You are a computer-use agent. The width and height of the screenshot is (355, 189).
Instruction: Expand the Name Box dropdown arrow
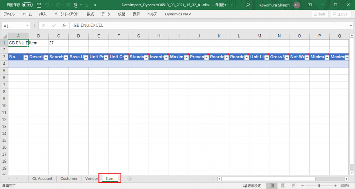click(x=27, y=26)
